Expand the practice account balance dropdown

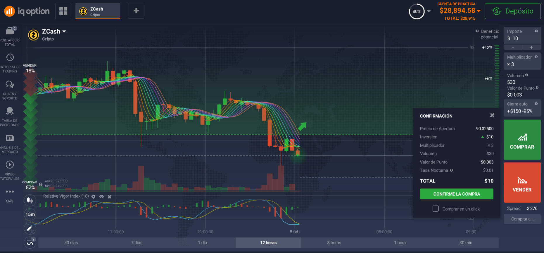point(479,11)
